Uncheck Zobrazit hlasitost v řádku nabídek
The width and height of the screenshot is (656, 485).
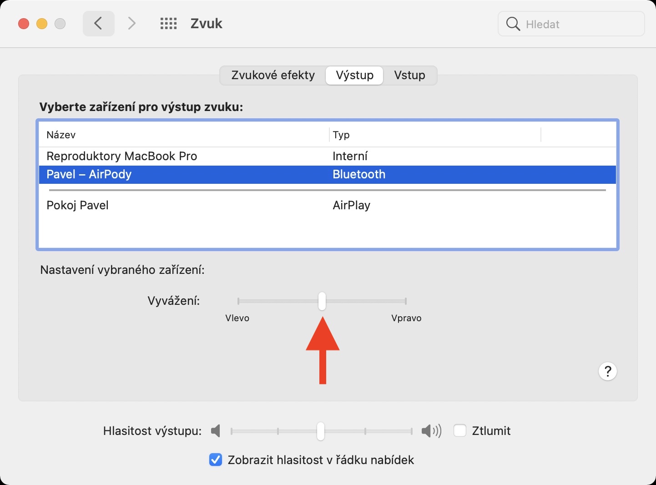pyautogui.click(x=216, y=460)
